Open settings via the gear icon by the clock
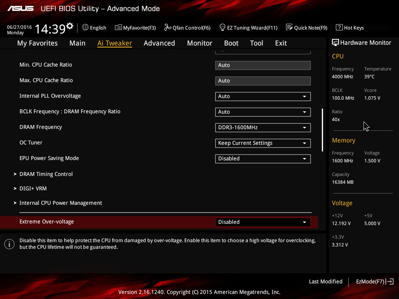 pyautogui.click(x=70, y=26)
